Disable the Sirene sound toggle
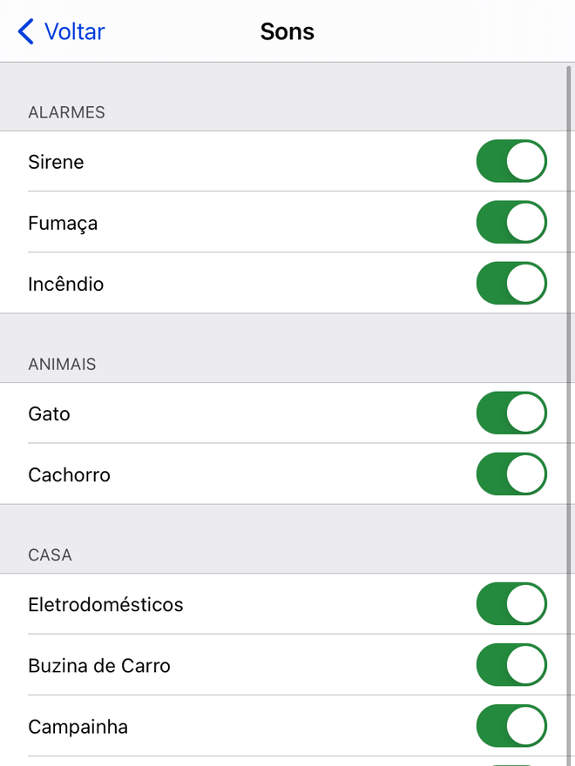This screenshot has width=575, height=766. (511, 161)
